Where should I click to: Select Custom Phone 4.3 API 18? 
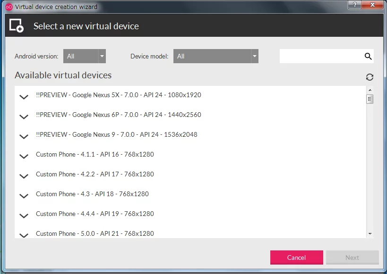point(92,194)
